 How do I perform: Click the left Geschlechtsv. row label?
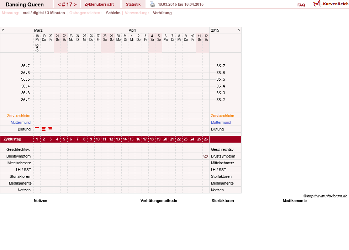click(x=18, y=149)
